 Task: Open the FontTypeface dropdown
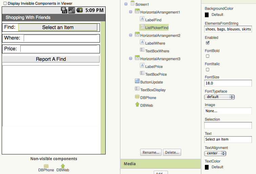point(219,97)
